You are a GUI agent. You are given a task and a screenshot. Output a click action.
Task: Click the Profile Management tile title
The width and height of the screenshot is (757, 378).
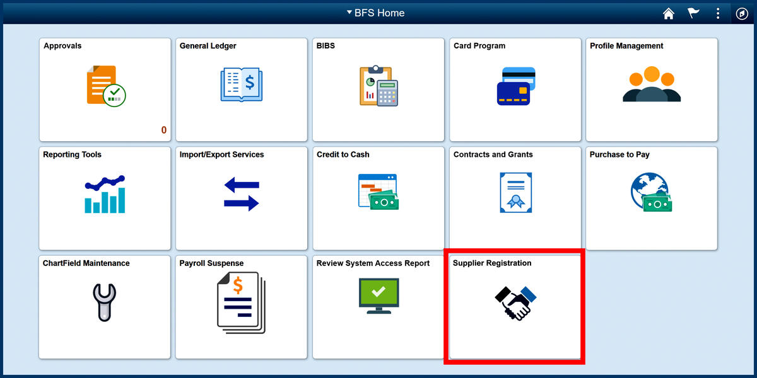(626, 46)
